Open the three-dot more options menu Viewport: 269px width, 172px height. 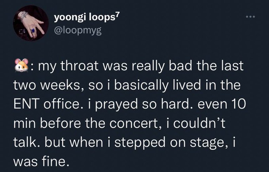pyautogui.click(x=250, y=16)
